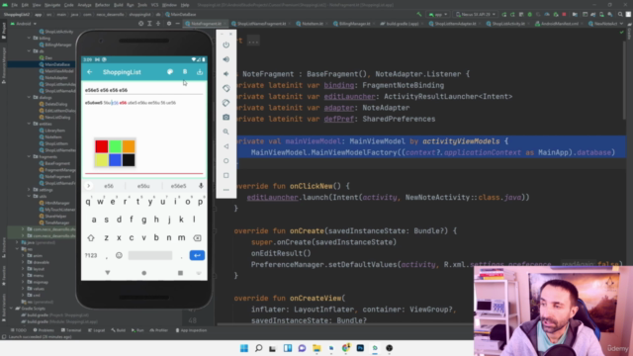Expand the drawable resource folder
This screenshot has width=633, height=356.
click(x=23, y=262)
